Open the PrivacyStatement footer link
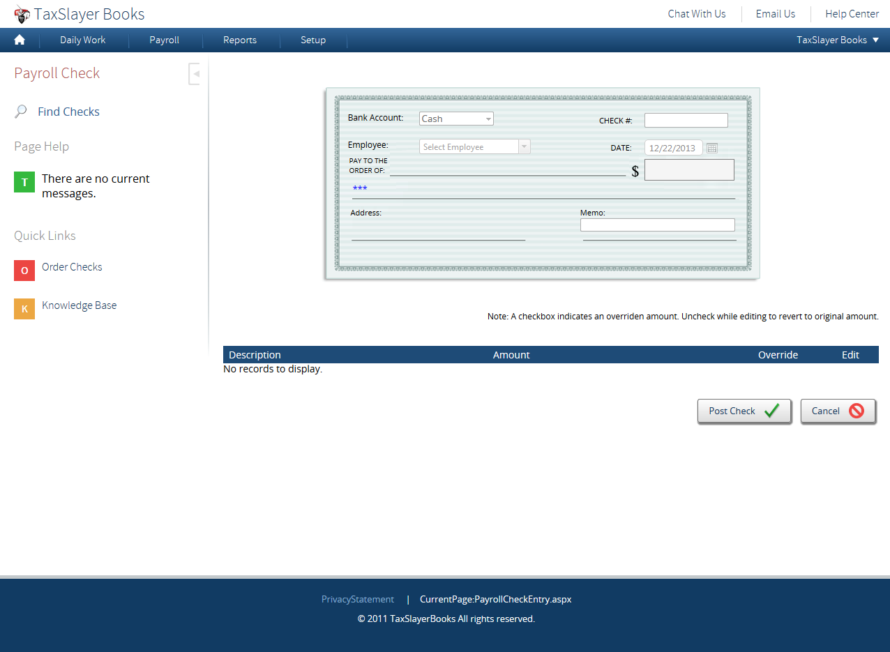890x652 pixels. coord(358,599)
